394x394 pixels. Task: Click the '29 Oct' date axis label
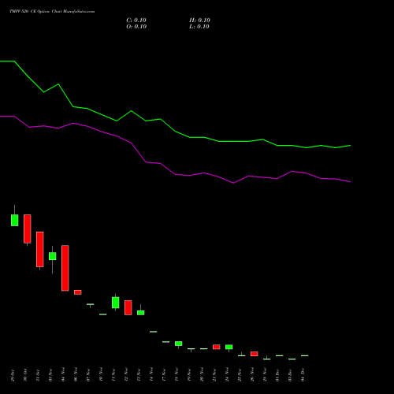[13, 375]
